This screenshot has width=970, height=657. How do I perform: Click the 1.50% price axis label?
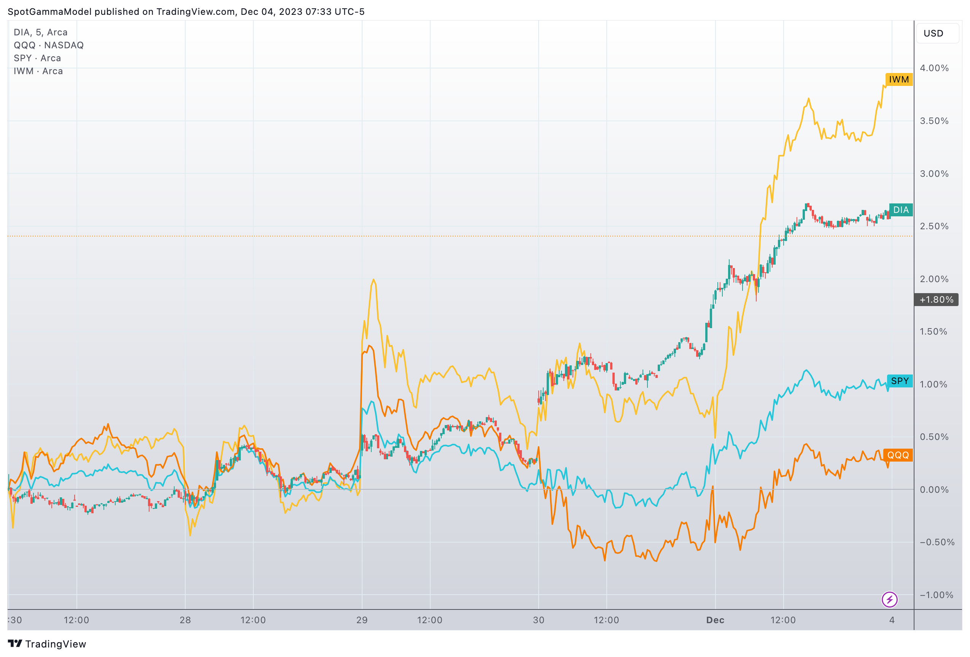(x=934, y=332)
